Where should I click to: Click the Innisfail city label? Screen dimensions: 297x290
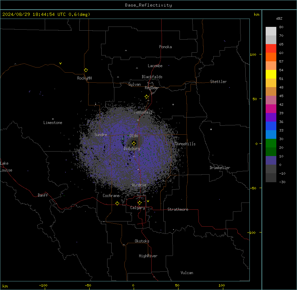pyautogui.click(x=143, y=112)
